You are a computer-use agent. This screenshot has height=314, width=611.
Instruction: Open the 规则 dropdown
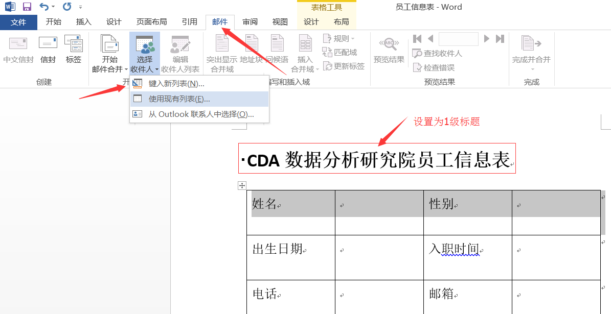(x=338, y=38)
